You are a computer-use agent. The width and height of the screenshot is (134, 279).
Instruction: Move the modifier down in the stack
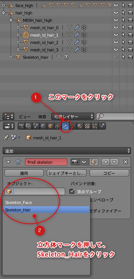(x=114, y=162)
